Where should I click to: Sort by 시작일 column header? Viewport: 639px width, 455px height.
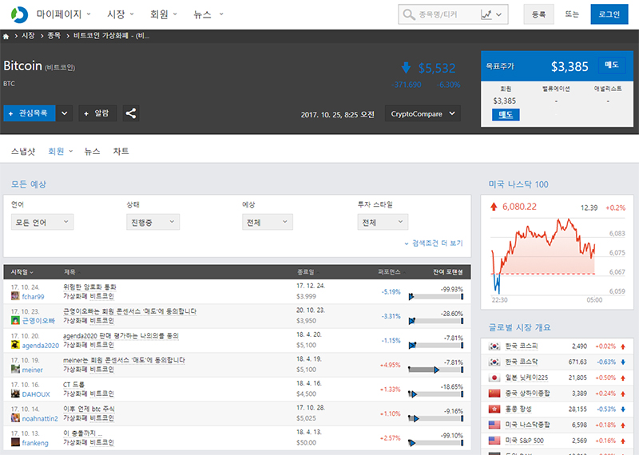click(x=22, y=272)
